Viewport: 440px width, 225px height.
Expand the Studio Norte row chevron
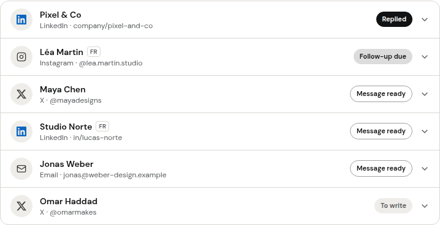tap(425, 131)
